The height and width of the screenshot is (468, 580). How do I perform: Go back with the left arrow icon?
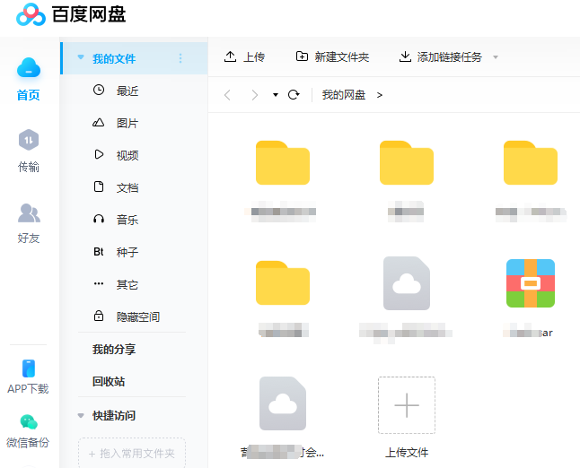tap(227, 95)
